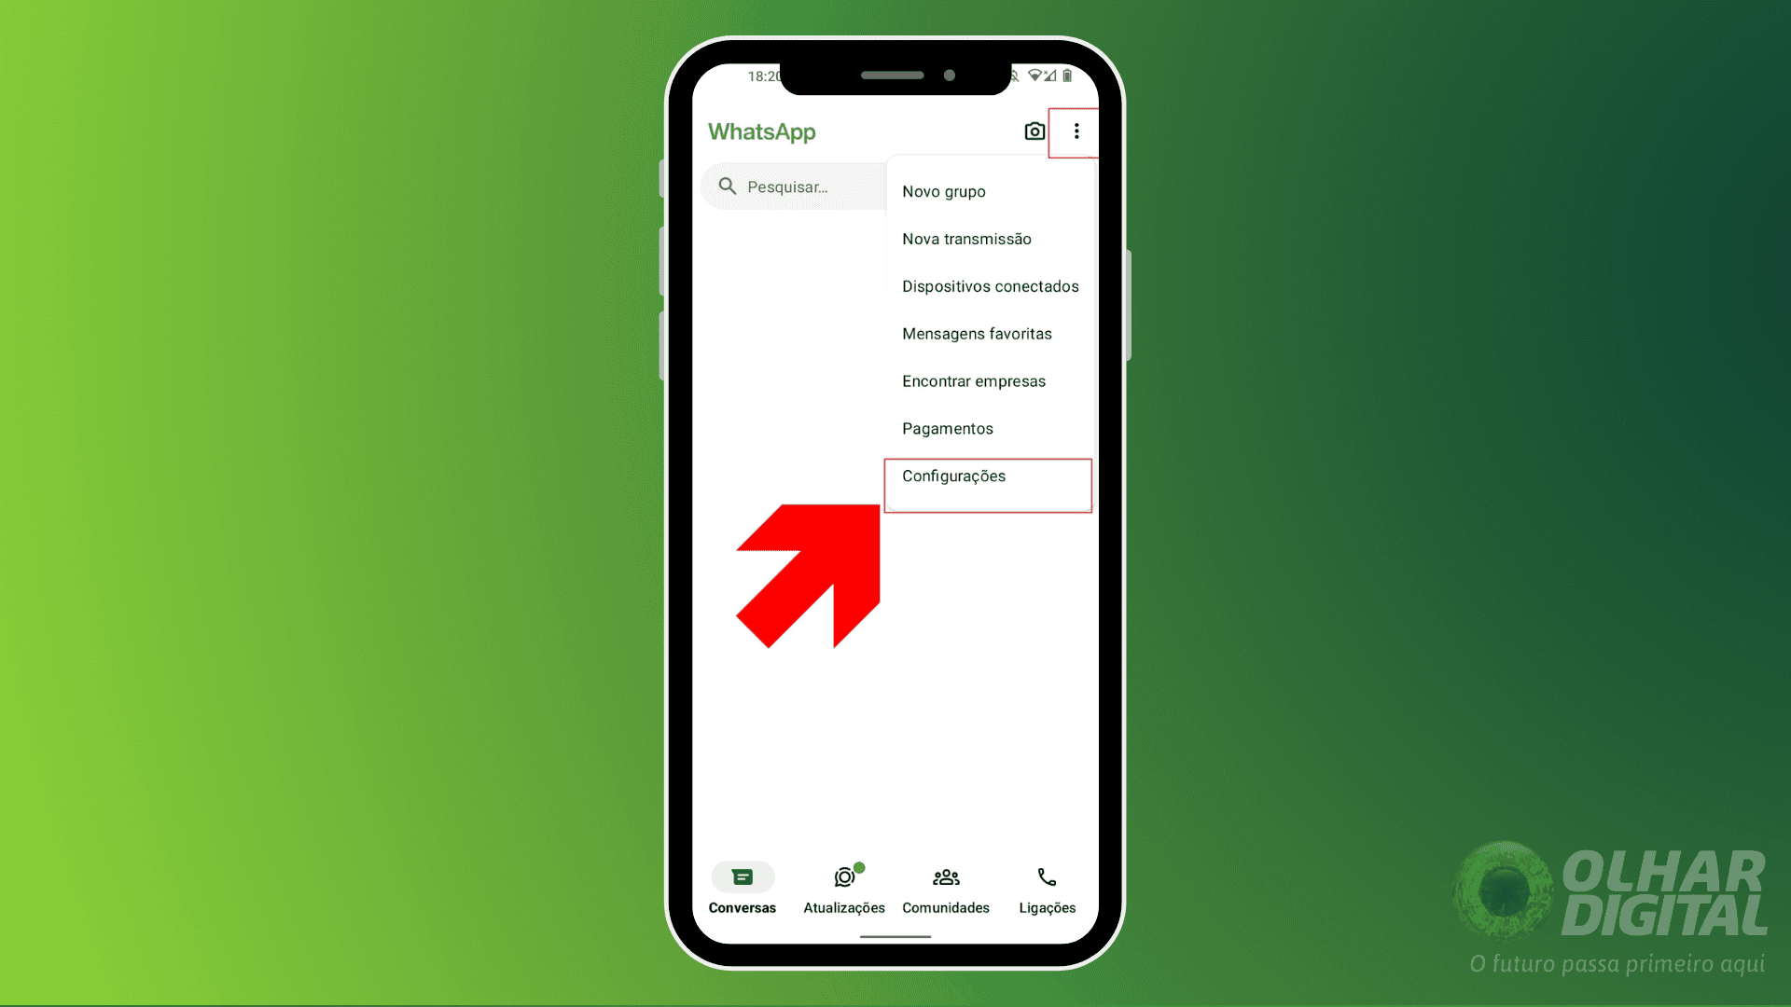Click the three-dot menu icon

click(1076, 131)
